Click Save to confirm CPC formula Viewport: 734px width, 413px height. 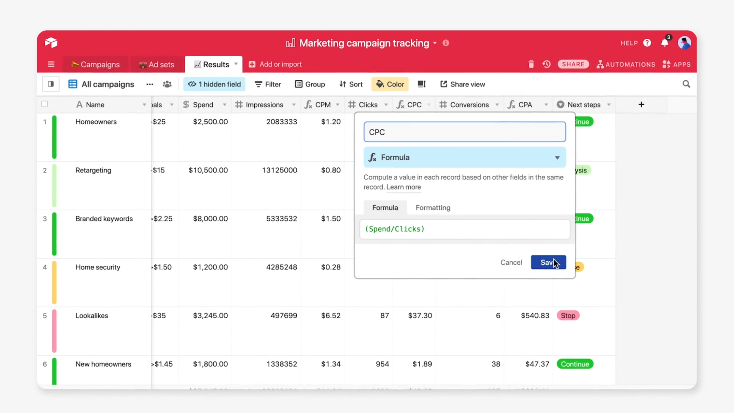pyautogui.click(x=548, y=262)
